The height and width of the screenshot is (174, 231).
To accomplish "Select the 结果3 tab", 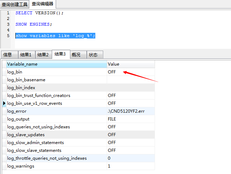I will coord(61,54).
